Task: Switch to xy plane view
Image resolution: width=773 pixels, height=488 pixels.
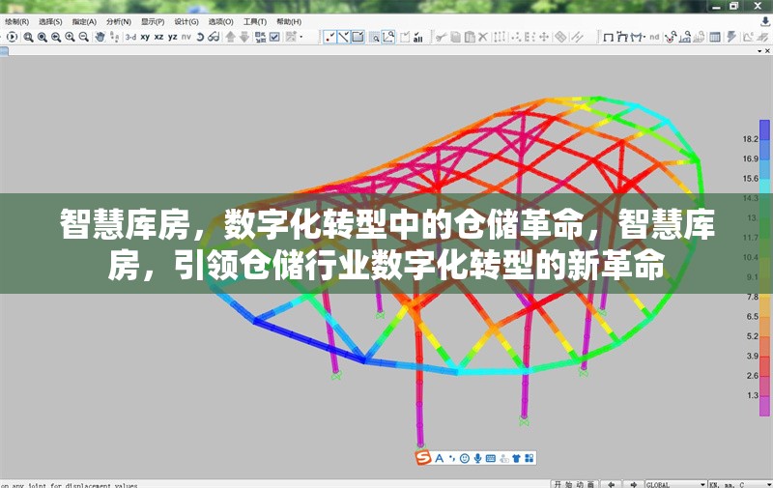Action: (x=145, y=37)
